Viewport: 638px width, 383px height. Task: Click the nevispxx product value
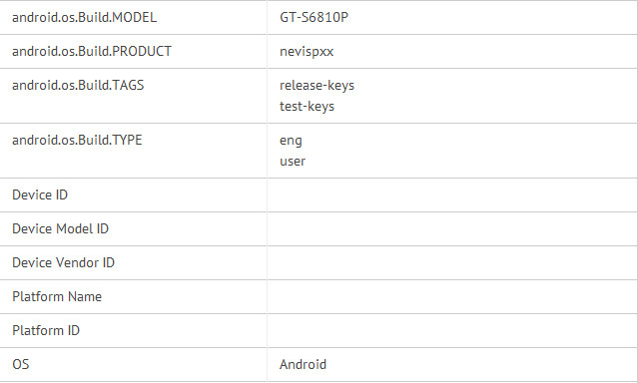307,52
